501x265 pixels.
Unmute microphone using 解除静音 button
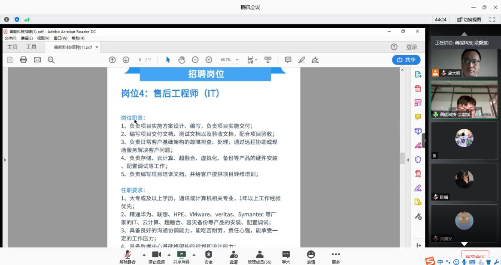pyautogui.click(x=128, y=257)
